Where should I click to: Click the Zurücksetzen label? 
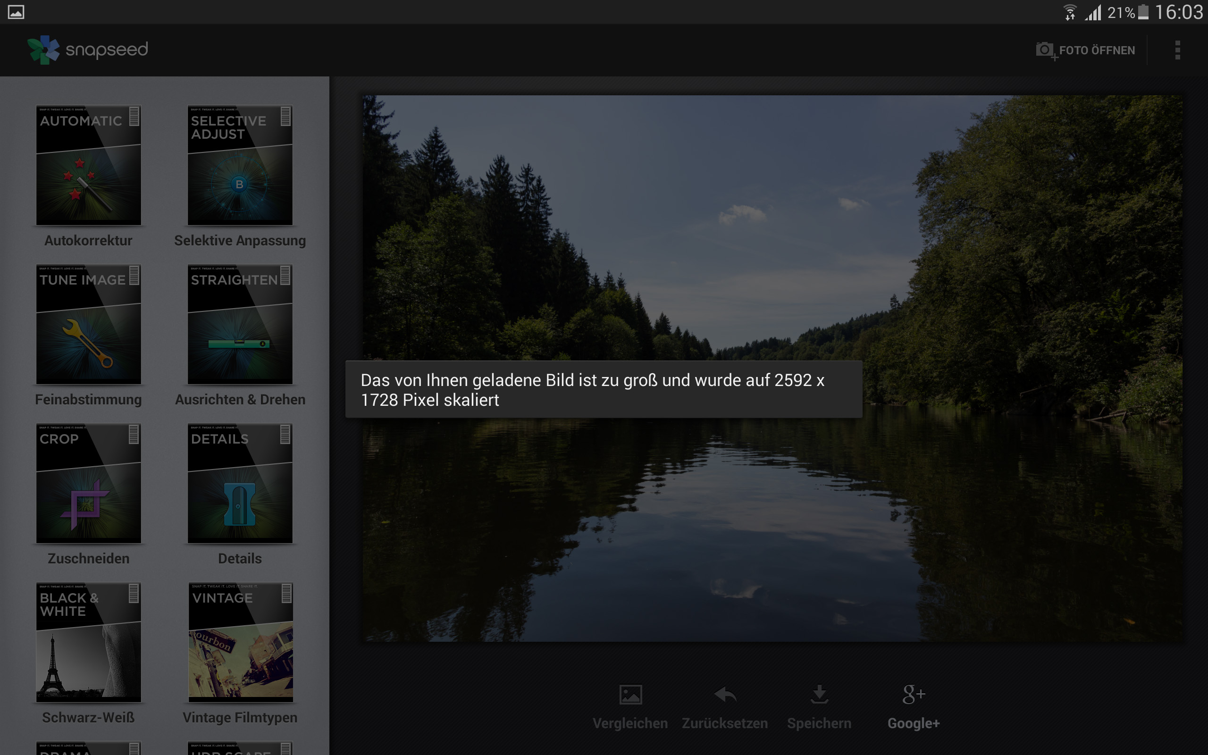(x=725, y=723)
